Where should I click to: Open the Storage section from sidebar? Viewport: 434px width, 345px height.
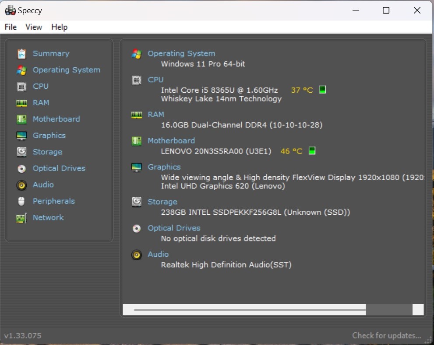[x=48, y=152]
